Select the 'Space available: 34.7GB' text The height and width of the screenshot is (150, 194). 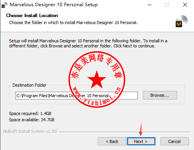(32, 120)
